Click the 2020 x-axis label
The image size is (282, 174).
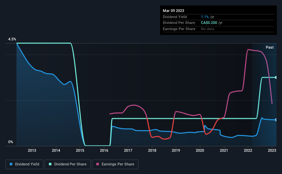tap(200, 150)
